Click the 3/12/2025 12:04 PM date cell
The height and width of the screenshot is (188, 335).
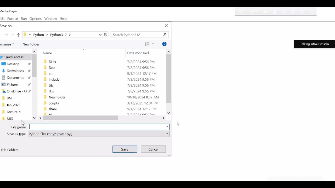click(x=143, y=103)
